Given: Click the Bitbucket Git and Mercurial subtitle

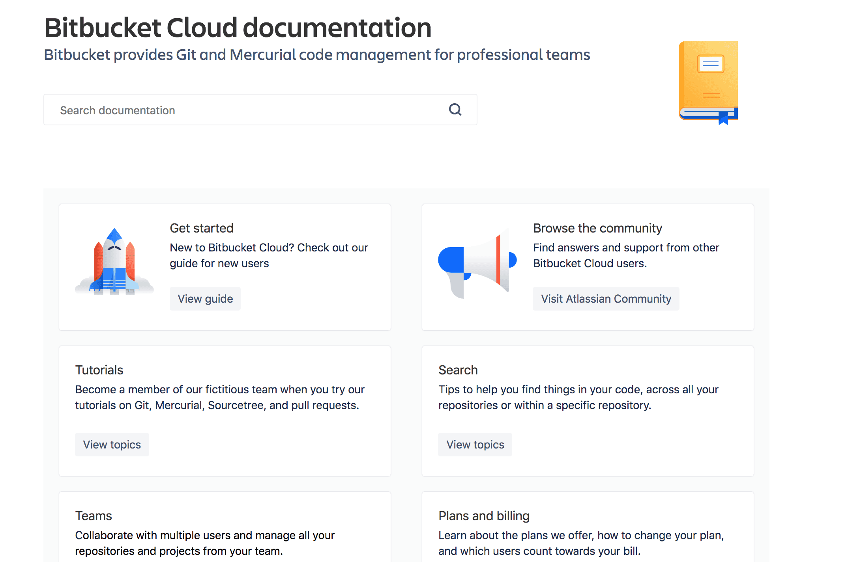Looking at the screenshot, I should tap(317, 55).
